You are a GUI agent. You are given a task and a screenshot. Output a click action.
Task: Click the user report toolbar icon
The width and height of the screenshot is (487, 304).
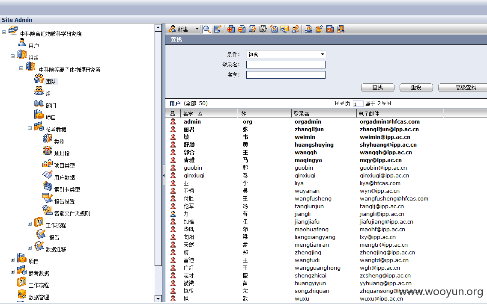point(341,29)
